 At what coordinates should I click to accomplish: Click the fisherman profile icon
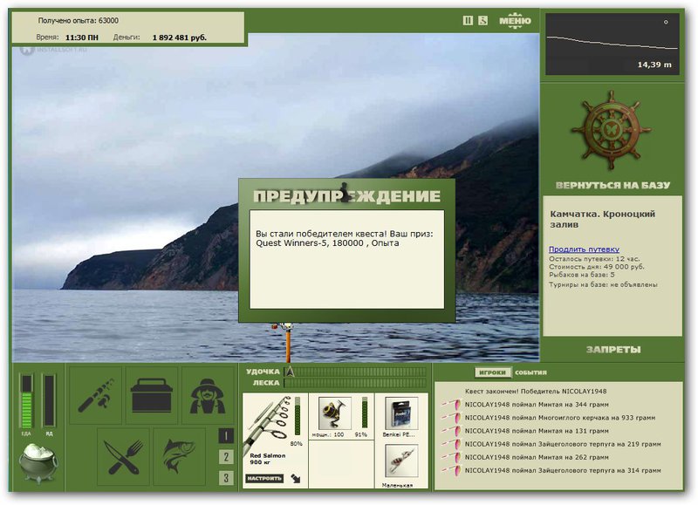pos(207,396)
